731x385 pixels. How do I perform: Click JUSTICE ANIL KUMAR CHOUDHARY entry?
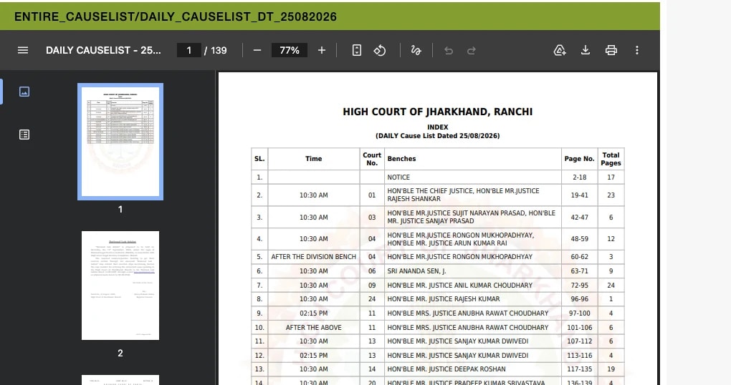(473, 285)
